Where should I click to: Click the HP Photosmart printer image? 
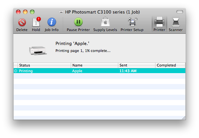pyautogui.click(x=38, y=51)
